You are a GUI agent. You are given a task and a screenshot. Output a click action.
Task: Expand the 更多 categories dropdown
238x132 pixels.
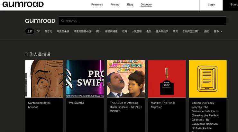coord(218,31)
